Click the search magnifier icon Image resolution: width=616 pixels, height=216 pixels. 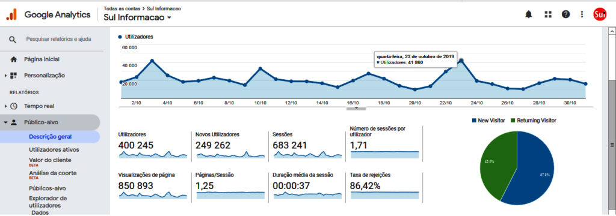pos(13,39)
